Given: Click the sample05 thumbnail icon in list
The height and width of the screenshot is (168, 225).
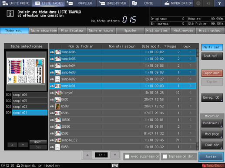Looking at the screenshot, I should point(57,59).
